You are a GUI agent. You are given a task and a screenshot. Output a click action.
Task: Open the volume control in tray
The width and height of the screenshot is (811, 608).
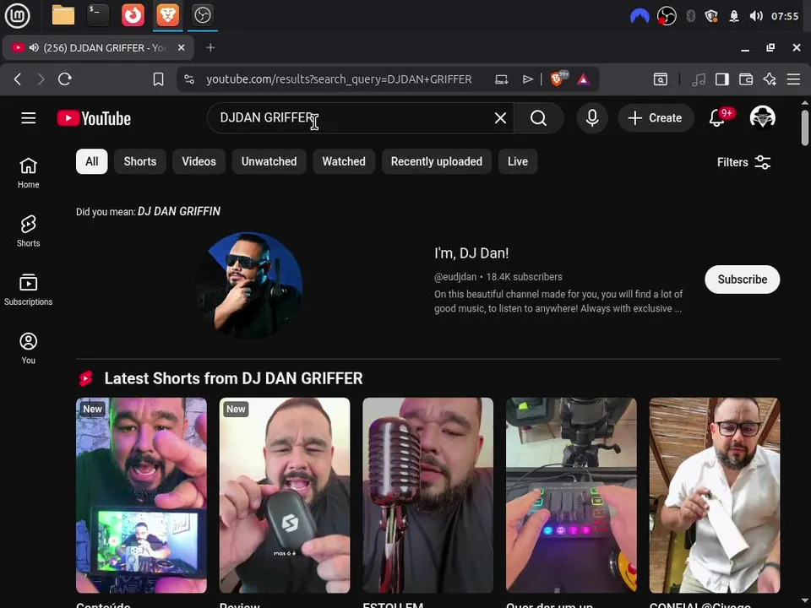(x=755, y=16)
